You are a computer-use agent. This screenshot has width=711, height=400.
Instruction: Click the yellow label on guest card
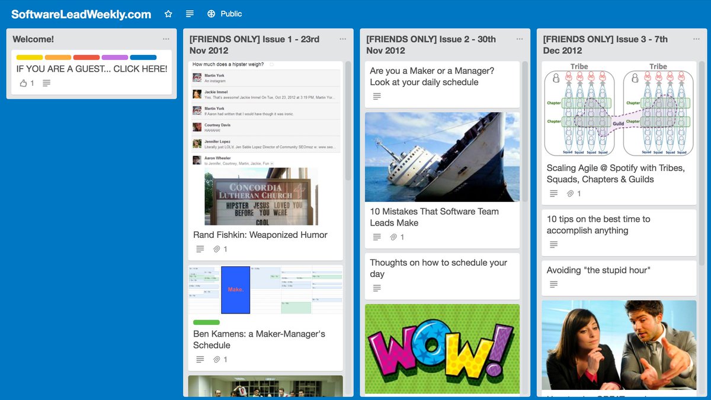[30, 57]
